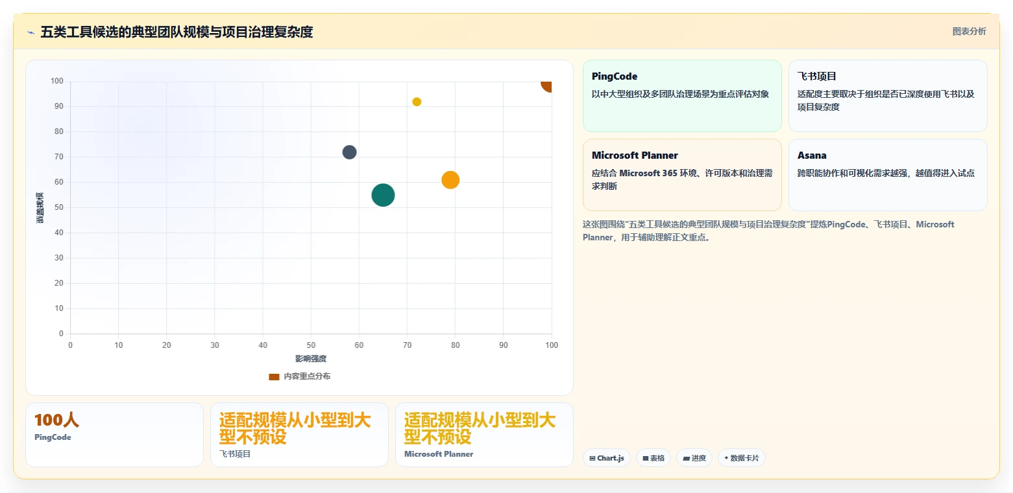This screenshot has width=1013, height=493.
Task: Click the 覆盖规模 y-axis title
Action: pos(40,208)
